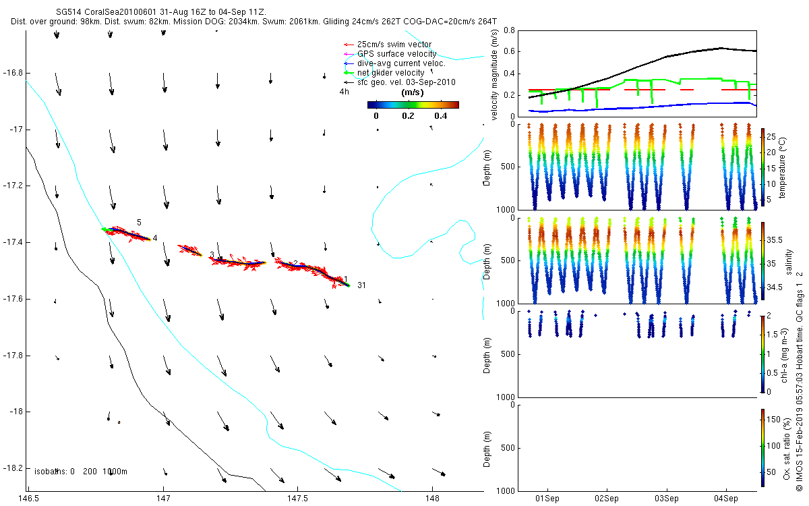Select the 'dive-avg current veloc.' legend label
This screenshot has height=506, width=809.
pos(401,63)
